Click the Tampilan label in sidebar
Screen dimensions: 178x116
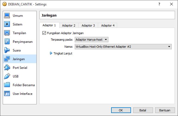pos(19,33)
